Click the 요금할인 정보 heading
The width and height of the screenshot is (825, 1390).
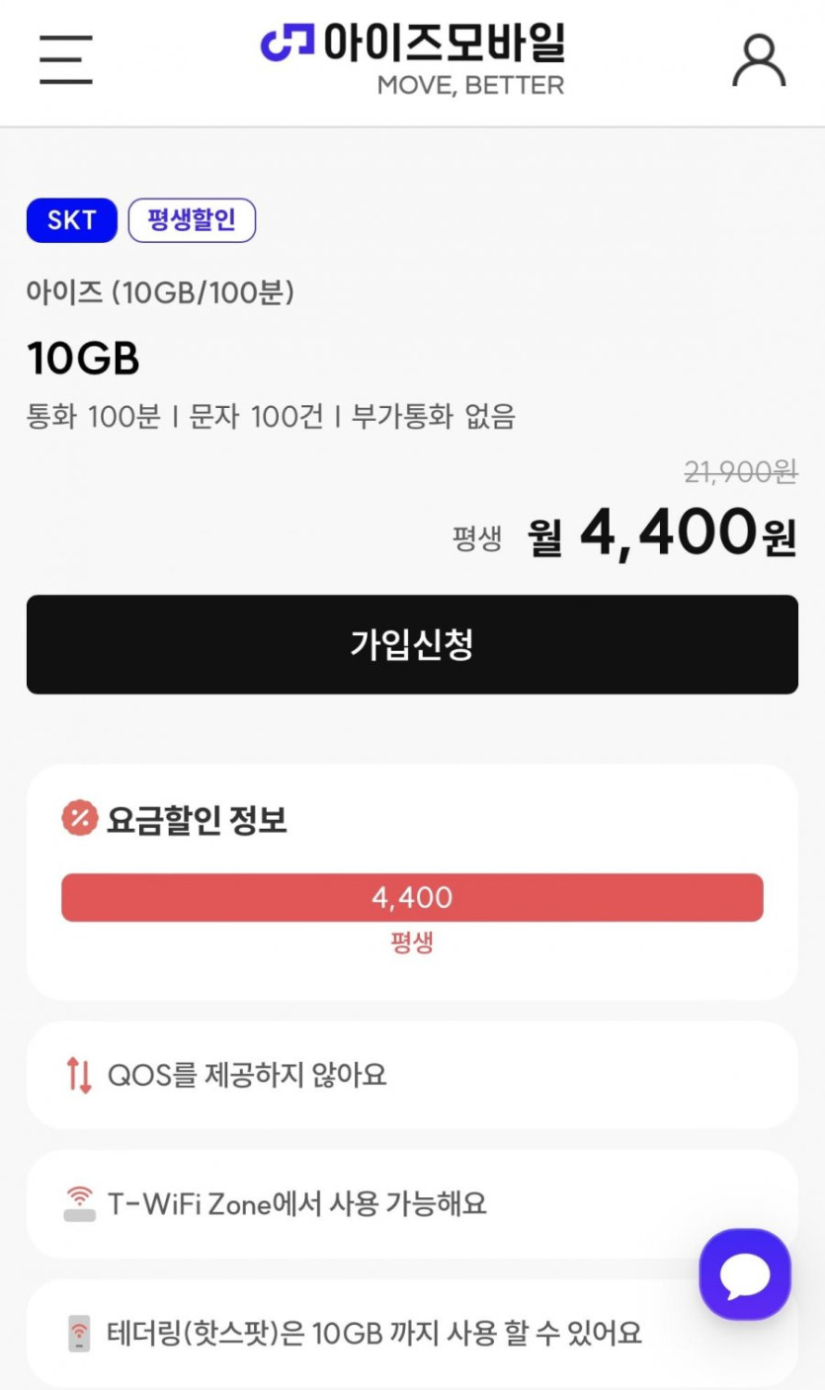pos(197,820)
